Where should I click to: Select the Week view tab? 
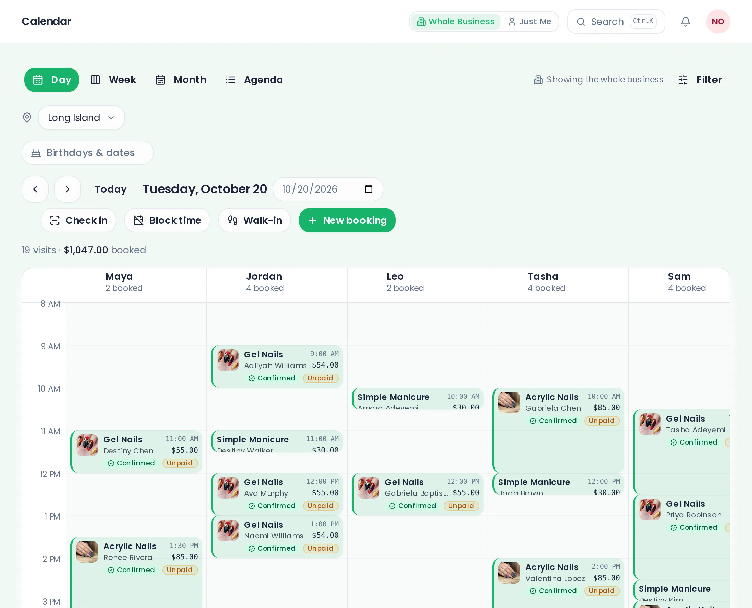point(113,80)
